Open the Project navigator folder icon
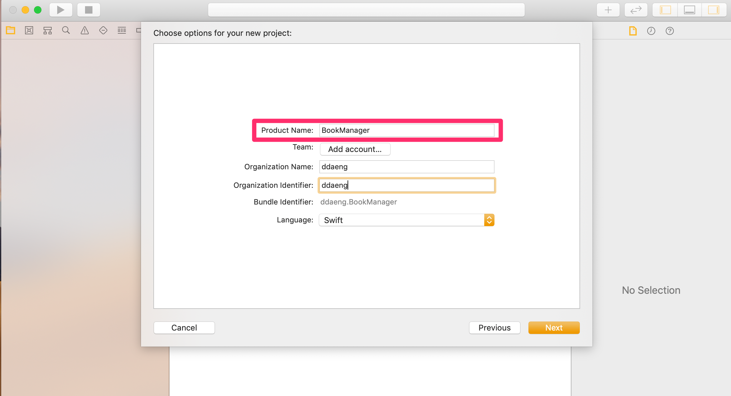The image size is (731, 396). [x=11, y=30]
